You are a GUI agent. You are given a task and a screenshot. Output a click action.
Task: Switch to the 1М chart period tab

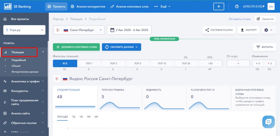[81, 117]
